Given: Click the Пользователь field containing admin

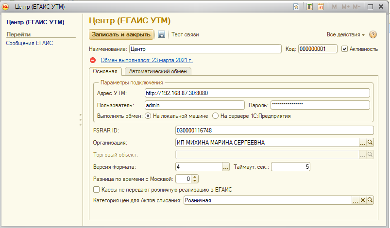Looking at the screenshot, I should [x=194, y=105].
